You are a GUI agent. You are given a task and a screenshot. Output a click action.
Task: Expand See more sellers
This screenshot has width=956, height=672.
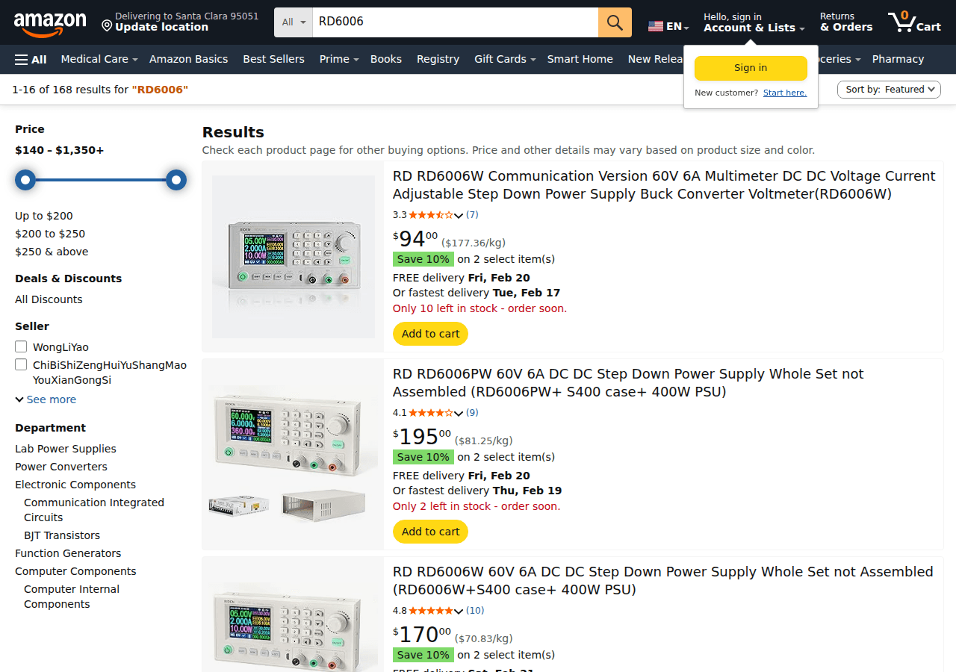point(46,399)
